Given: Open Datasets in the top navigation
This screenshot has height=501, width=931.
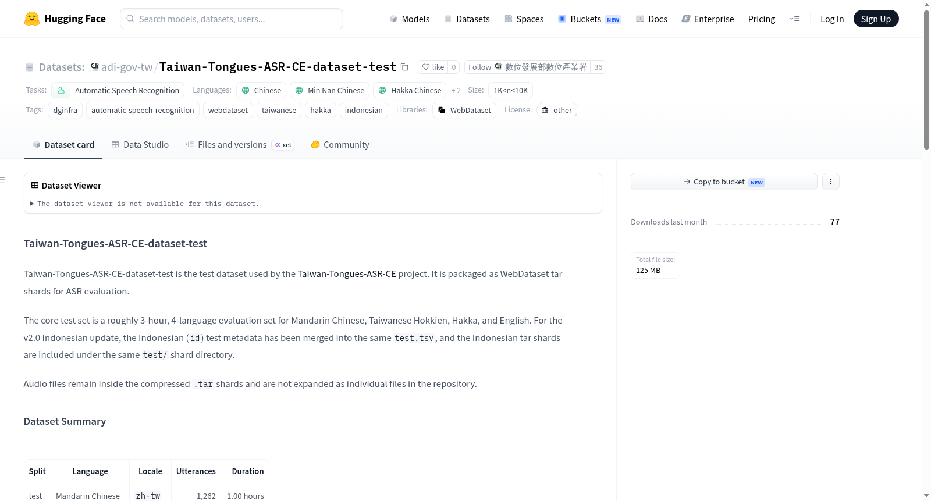Looking at the screenshot, I should 467,19.
